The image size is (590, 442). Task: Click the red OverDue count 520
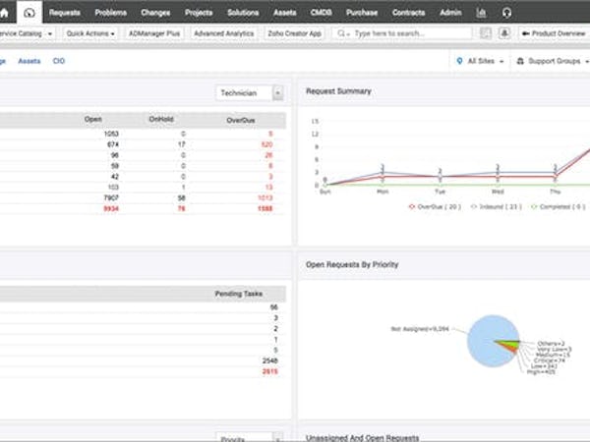(266, 144)
